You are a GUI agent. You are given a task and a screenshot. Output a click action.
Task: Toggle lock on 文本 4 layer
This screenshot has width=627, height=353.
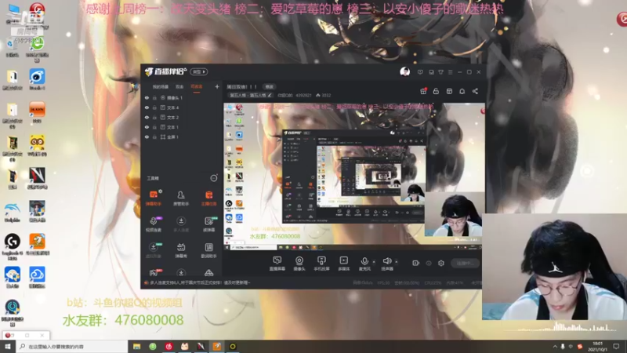pos(154,107)
